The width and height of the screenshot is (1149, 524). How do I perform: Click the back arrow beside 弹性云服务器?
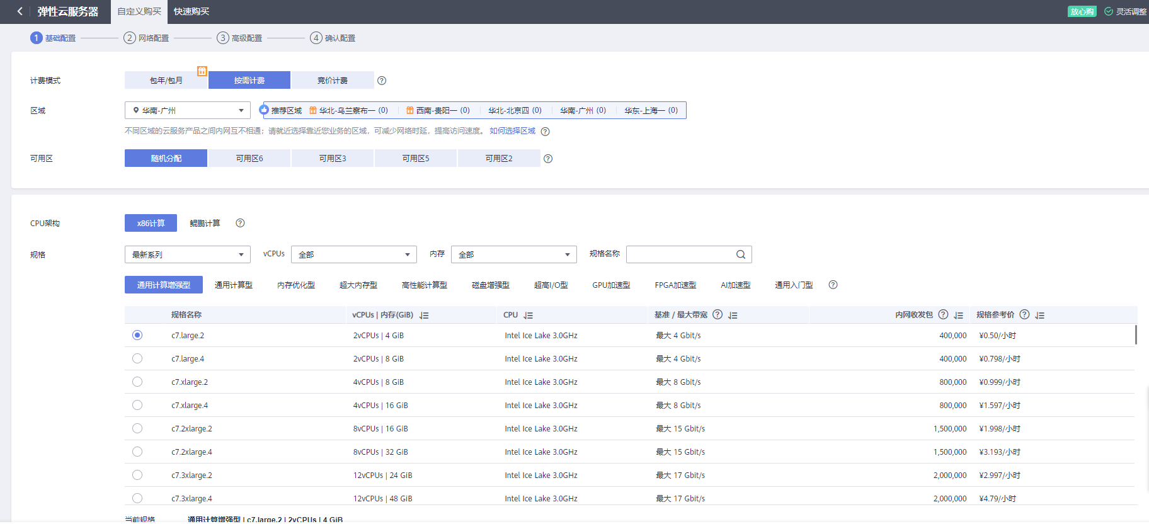(x=20, y=11)
